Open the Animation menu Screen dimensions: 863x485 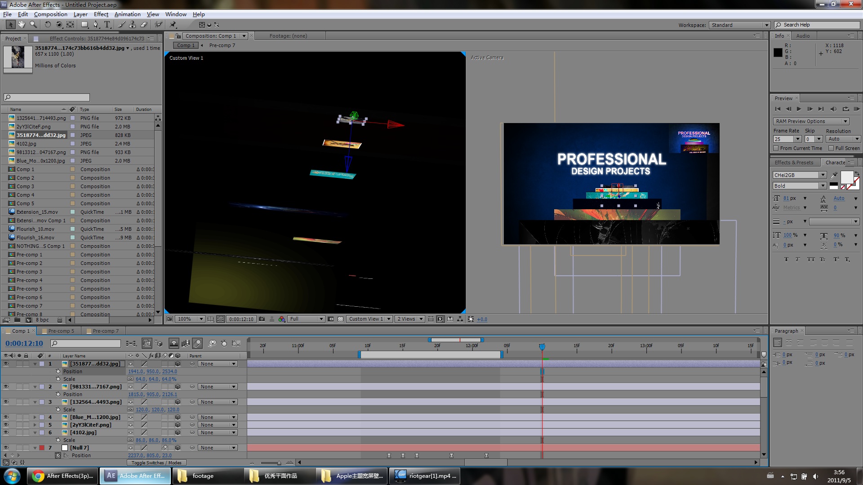coord(127,14)
